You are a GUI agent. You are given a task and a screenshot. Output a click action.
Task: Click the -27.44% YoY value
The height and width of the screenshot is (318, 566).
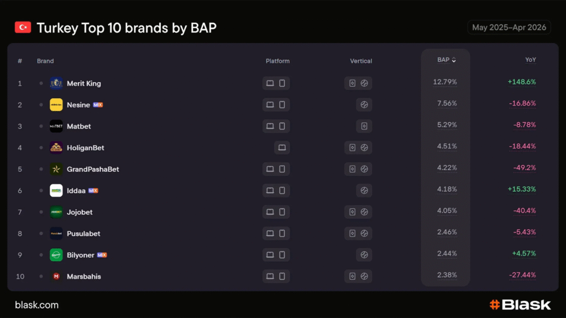click(x=522, y=275)
